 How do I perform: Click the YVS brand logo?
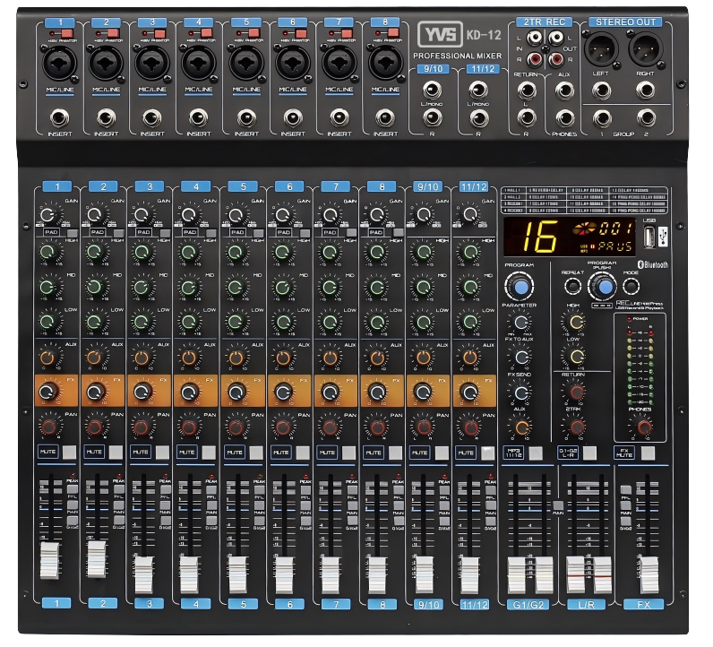[439, 34]
